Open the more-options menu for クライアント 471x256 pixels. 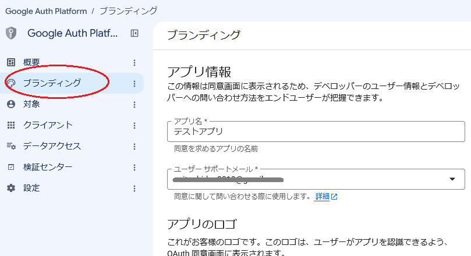coord(134,126)
